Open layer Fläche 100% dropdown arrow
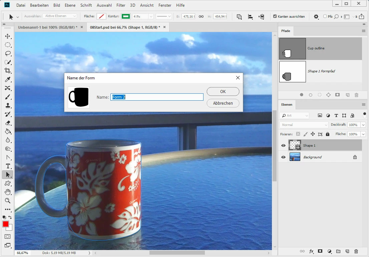The image size is (369, 257). (x=363, y=134)
